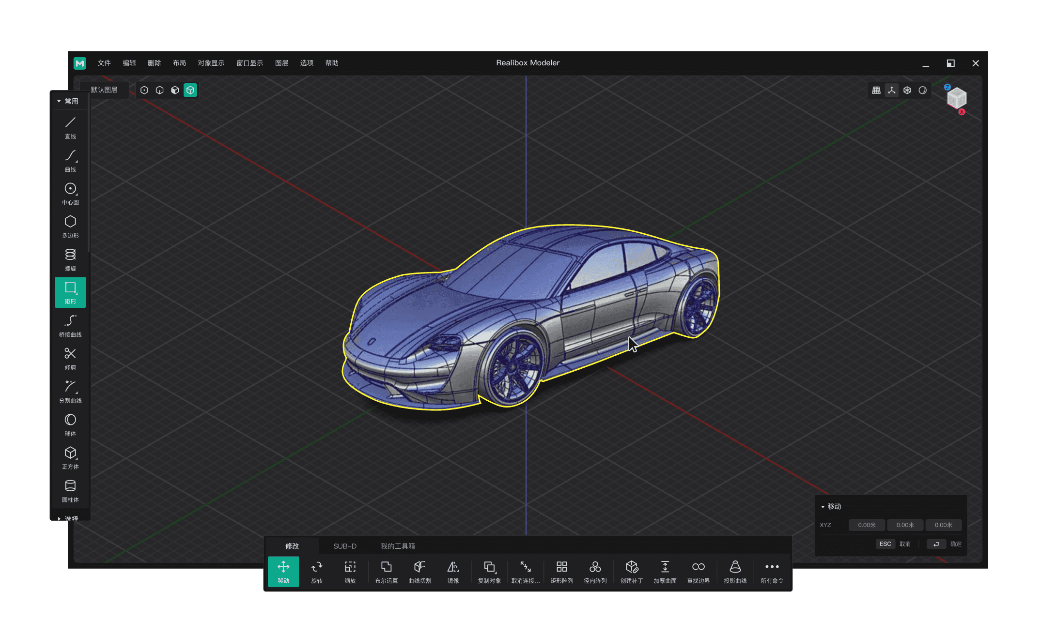Screen dimensions: 1056x619
Task: Select the 曲线 curve tool
Action: [70, 160]
